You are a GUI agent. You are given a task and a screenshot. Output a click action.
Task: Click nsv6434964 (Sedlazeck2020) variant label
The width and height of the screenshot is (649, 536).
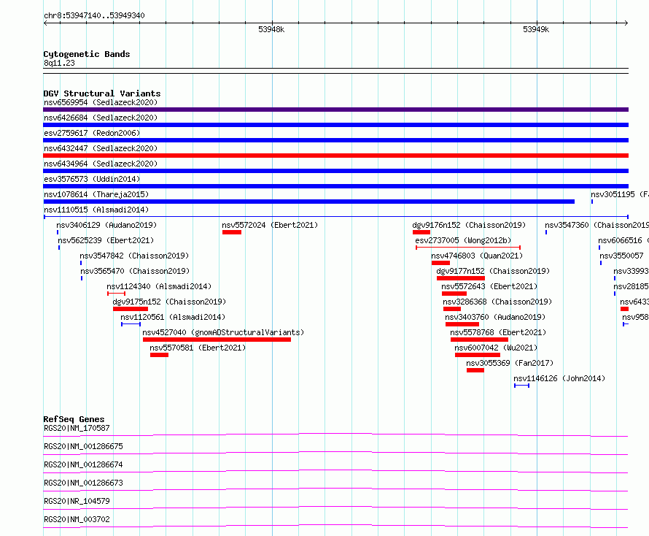(101, 164)
